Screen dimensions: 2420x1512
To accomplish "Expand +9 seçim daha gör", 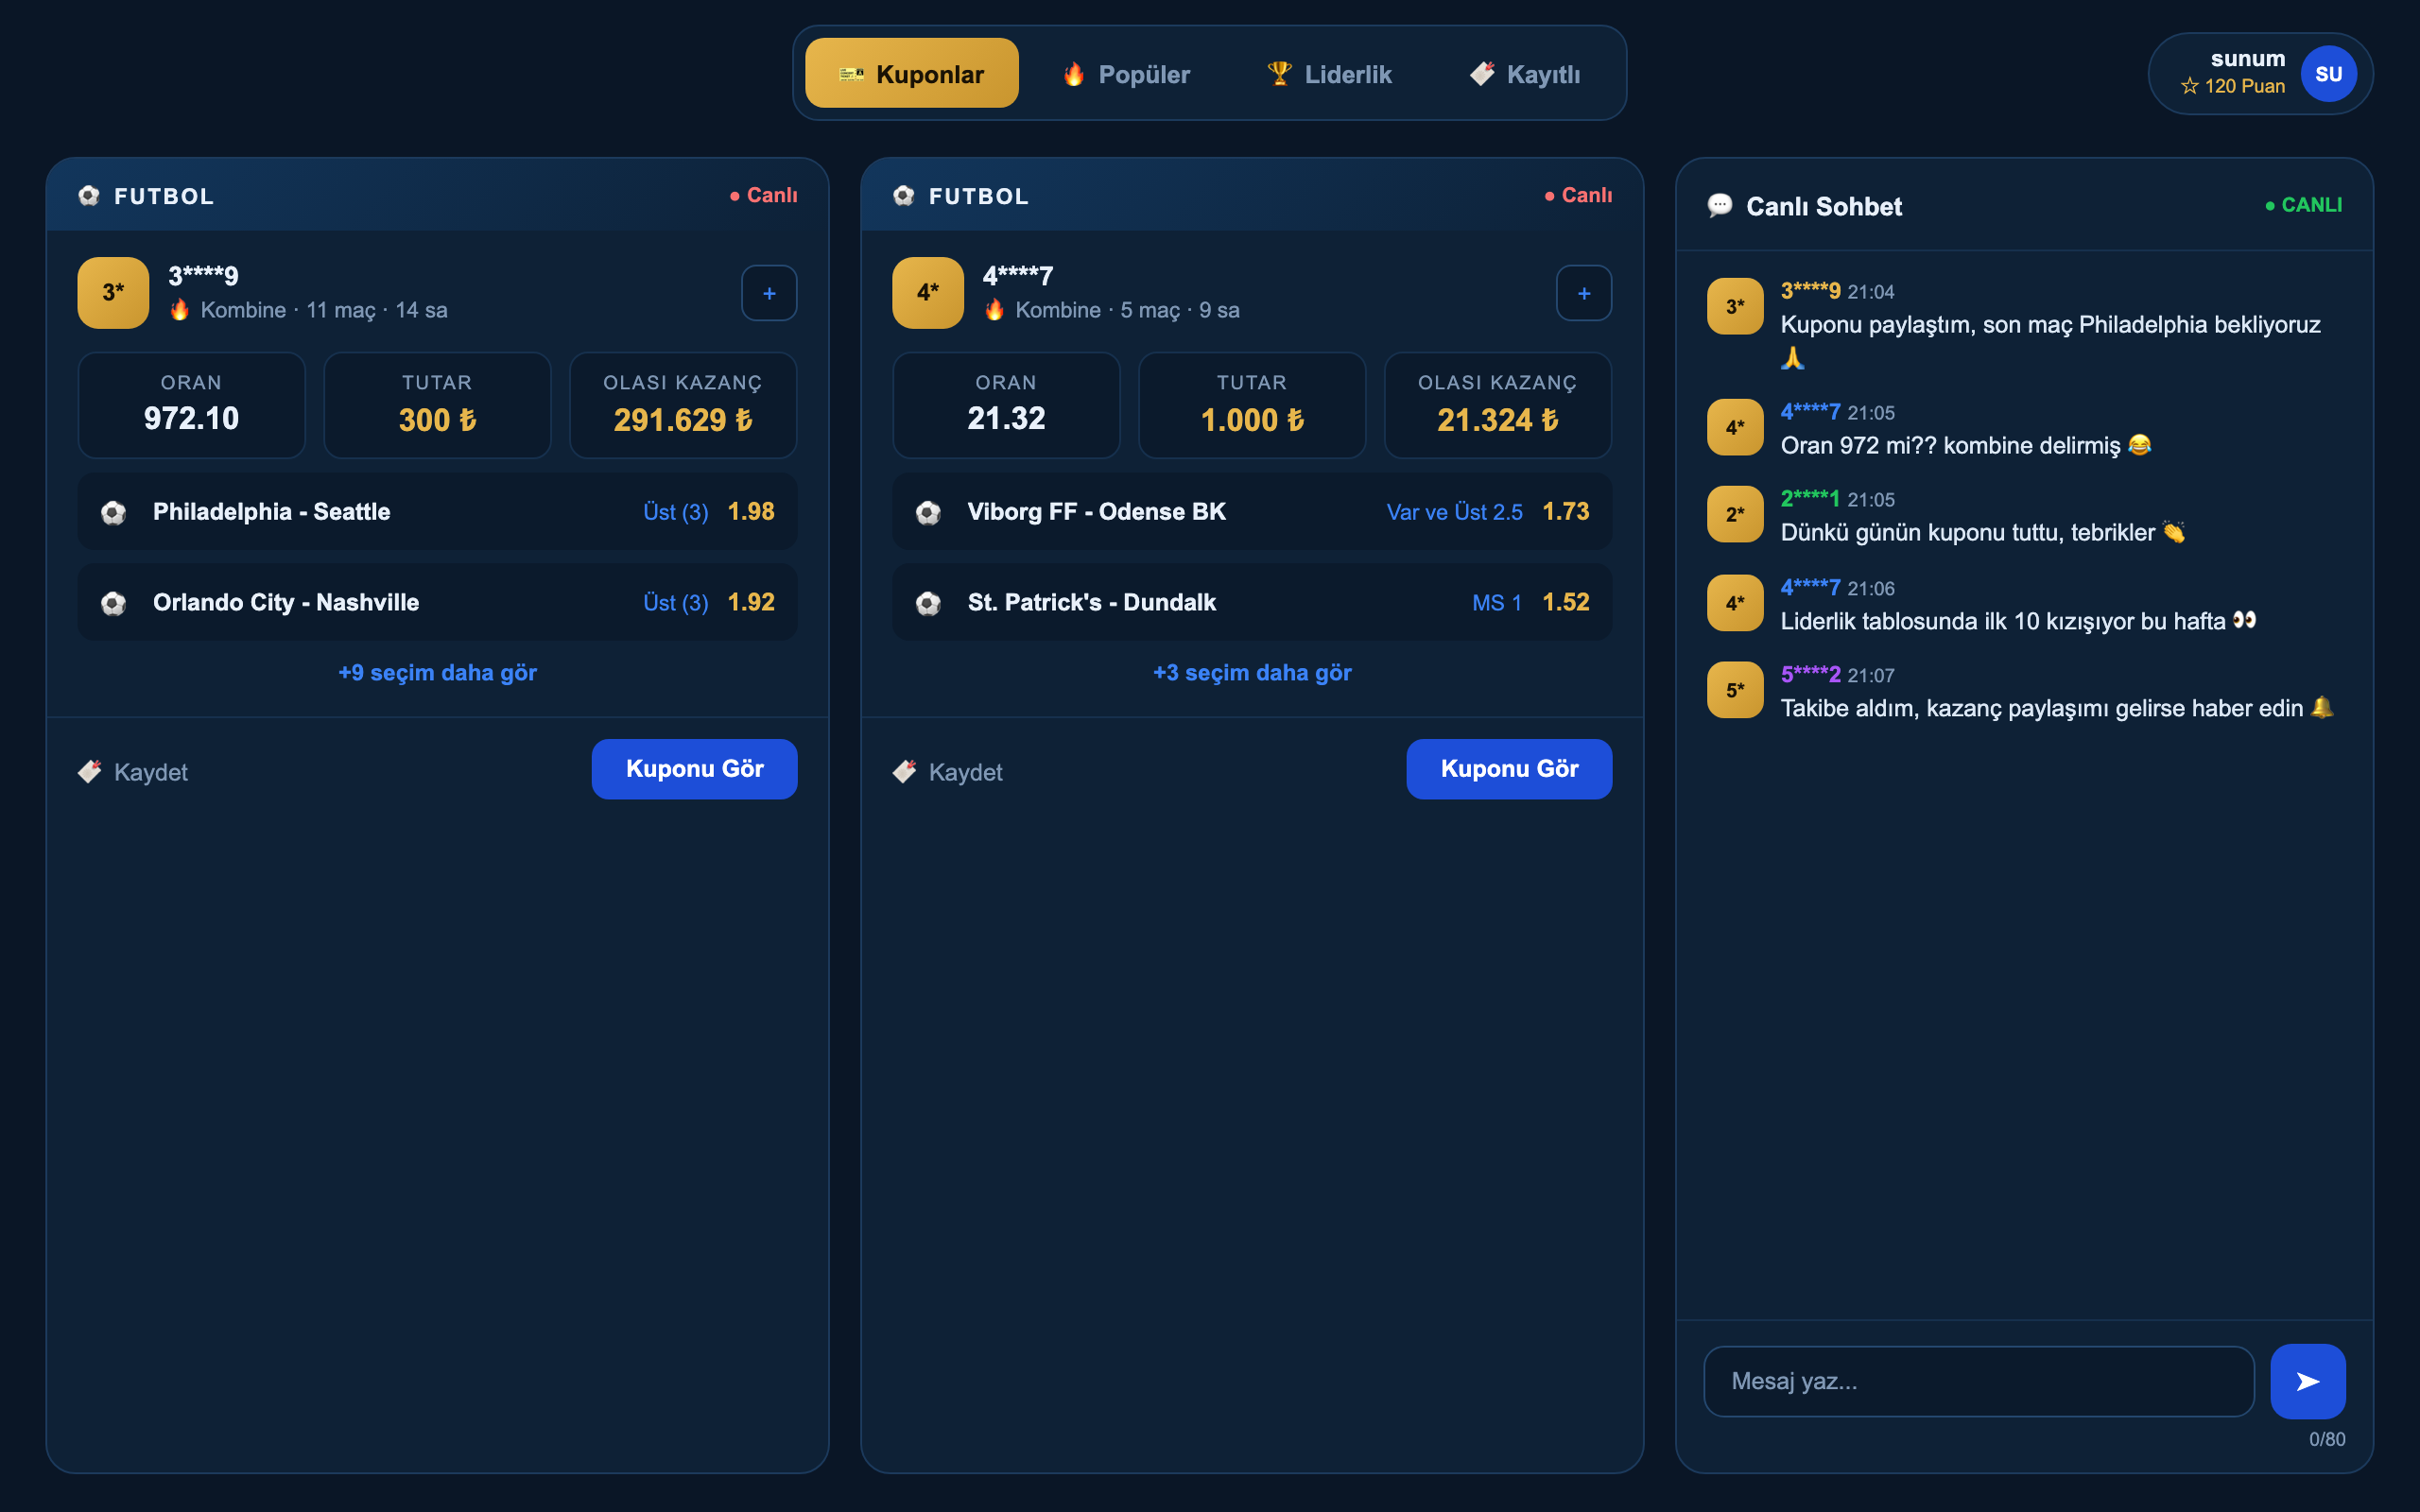I will coord(438,673).
